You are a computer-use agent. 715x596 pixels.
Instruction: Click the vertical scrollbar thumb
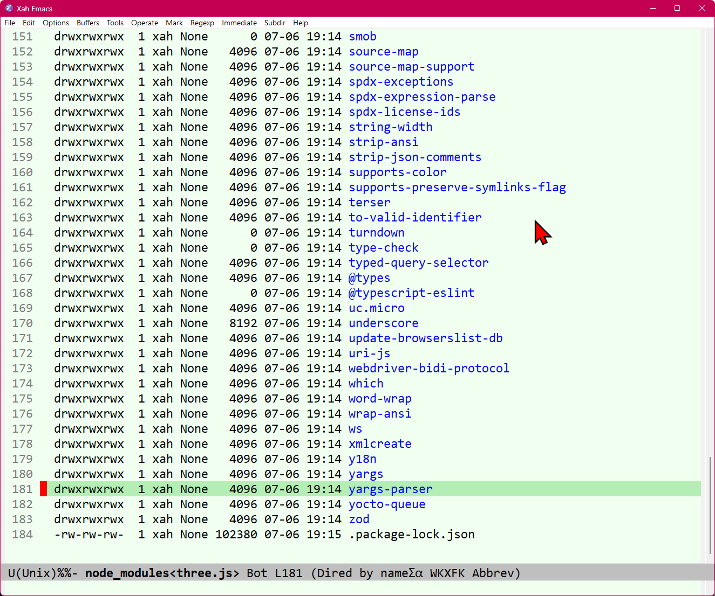710,505
